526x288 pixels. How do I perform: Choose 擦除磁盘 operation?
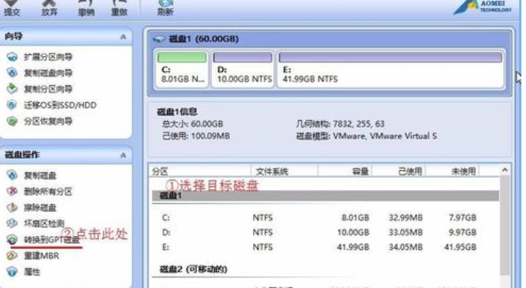(40, 208)
